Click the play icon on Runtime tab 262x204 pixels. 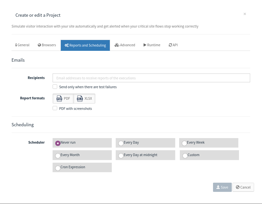pos(145,45)
